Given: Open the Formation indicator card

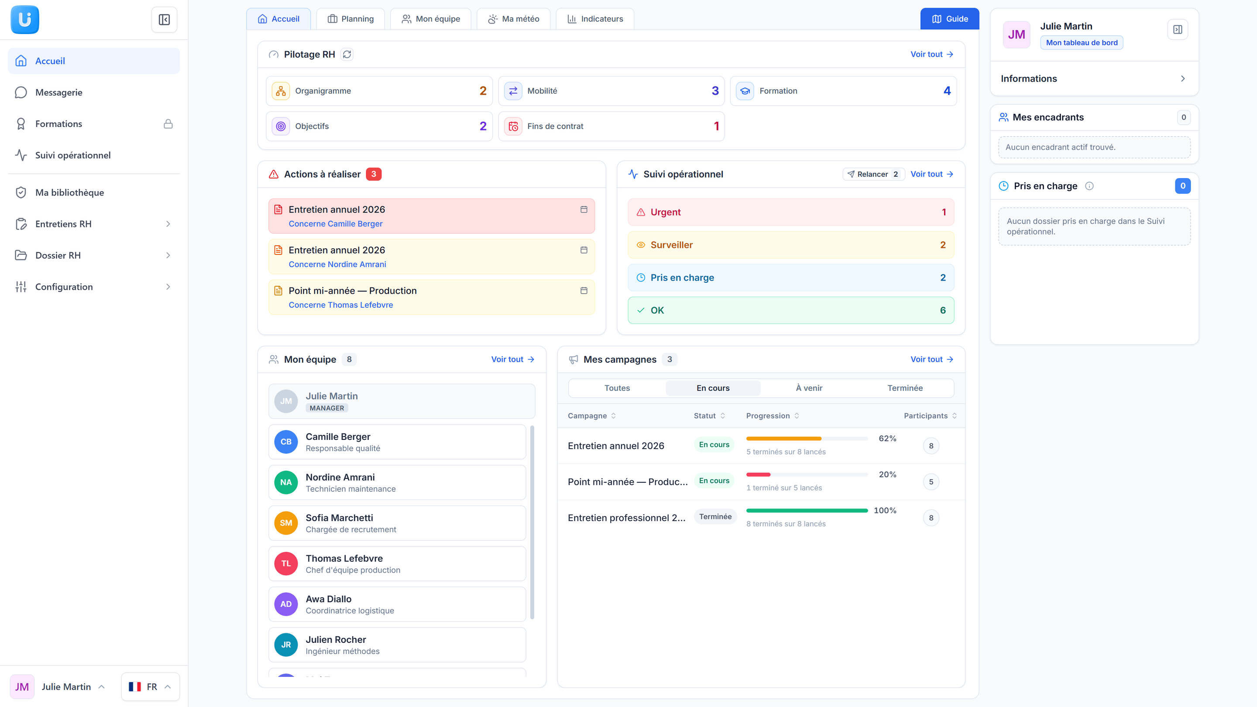Looking at the screenshot, I should tap(843, 91).
